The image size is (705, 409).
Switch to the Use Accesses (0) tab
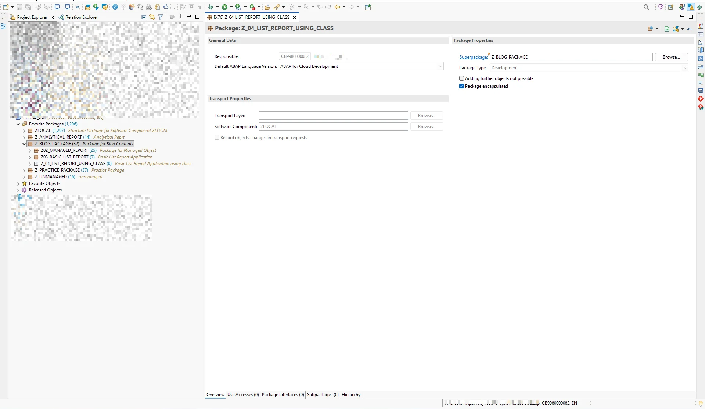243,395
